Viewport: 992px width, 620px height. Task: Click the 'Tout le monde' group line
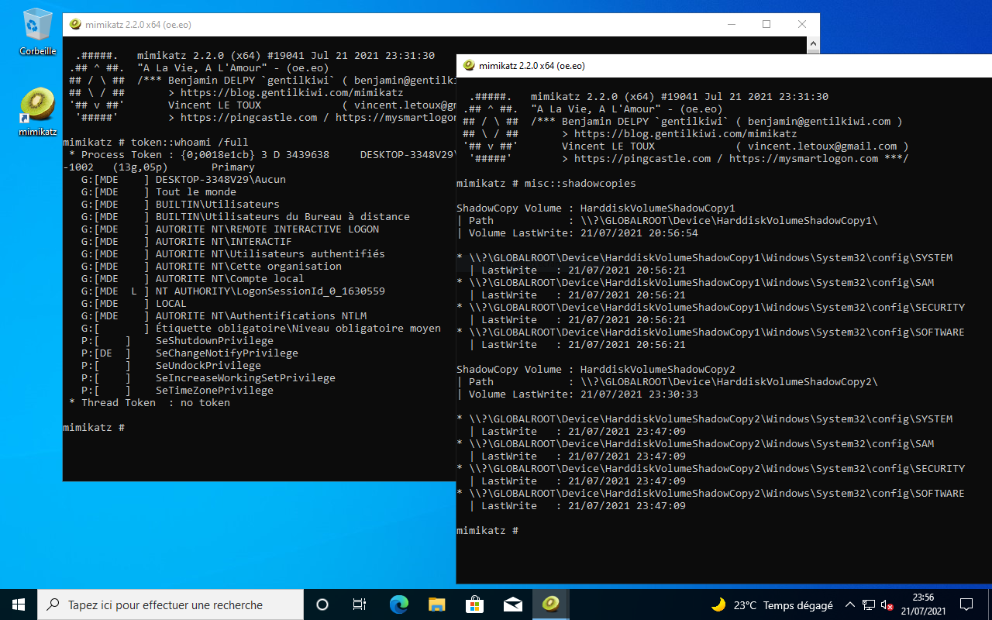coord(159,192)
